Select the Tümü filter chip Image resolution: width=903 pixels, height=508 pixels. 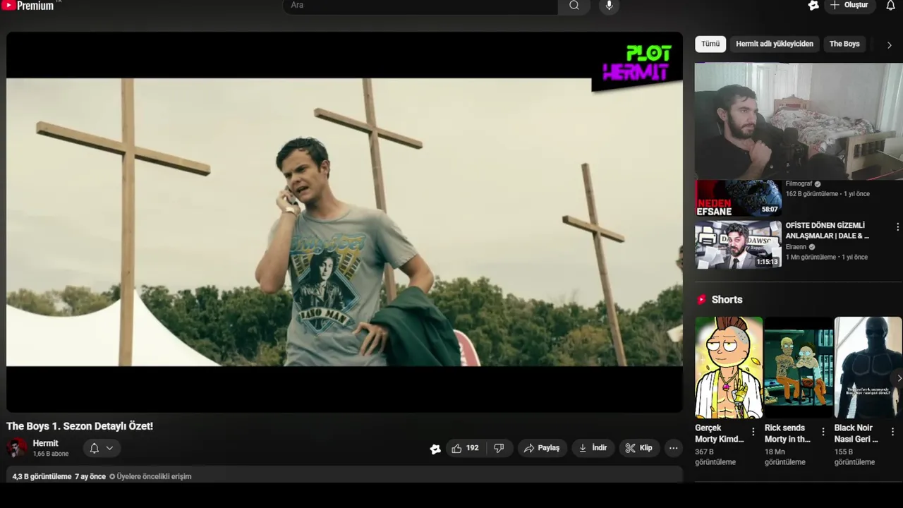tap(710, 44)
